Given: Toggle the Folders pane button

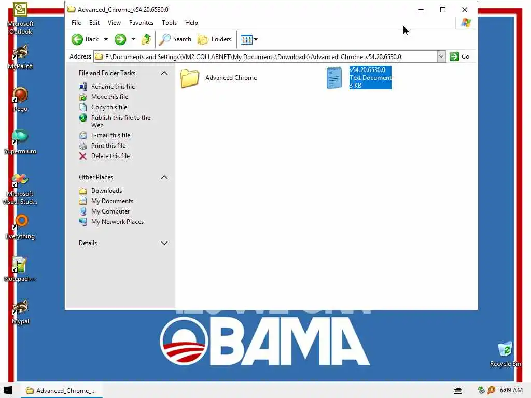Looking at the screenshot, I should click(x=214, y=39).
